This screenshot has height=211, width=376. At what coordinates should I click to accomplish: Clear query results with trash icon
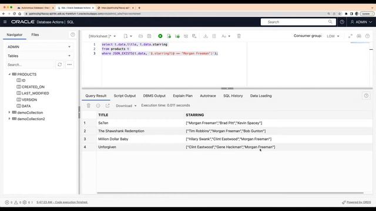[x=89, y=105]
